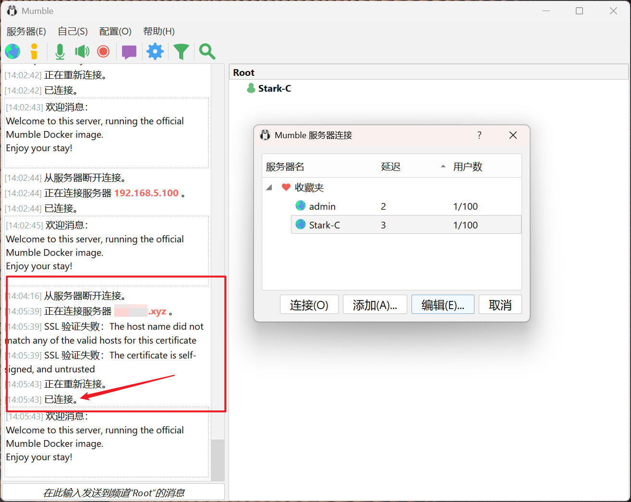The height and width of the screenshot is (502, 631).
Task: Click admin's user count 1/100
Action: [465, 206]
